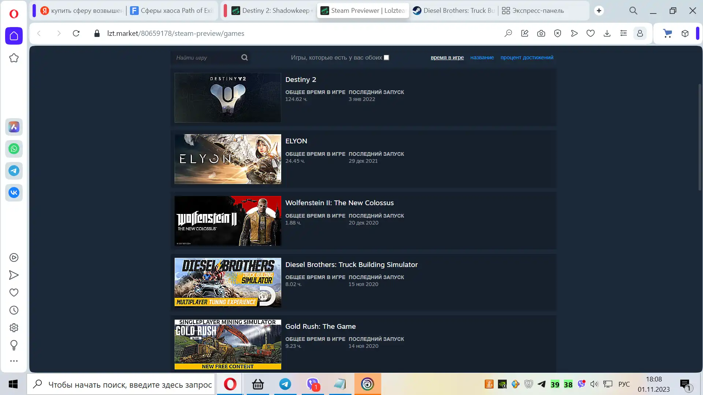Switch to the Экспресс-панель tab
703x395 pixels.
coord(533,11)
